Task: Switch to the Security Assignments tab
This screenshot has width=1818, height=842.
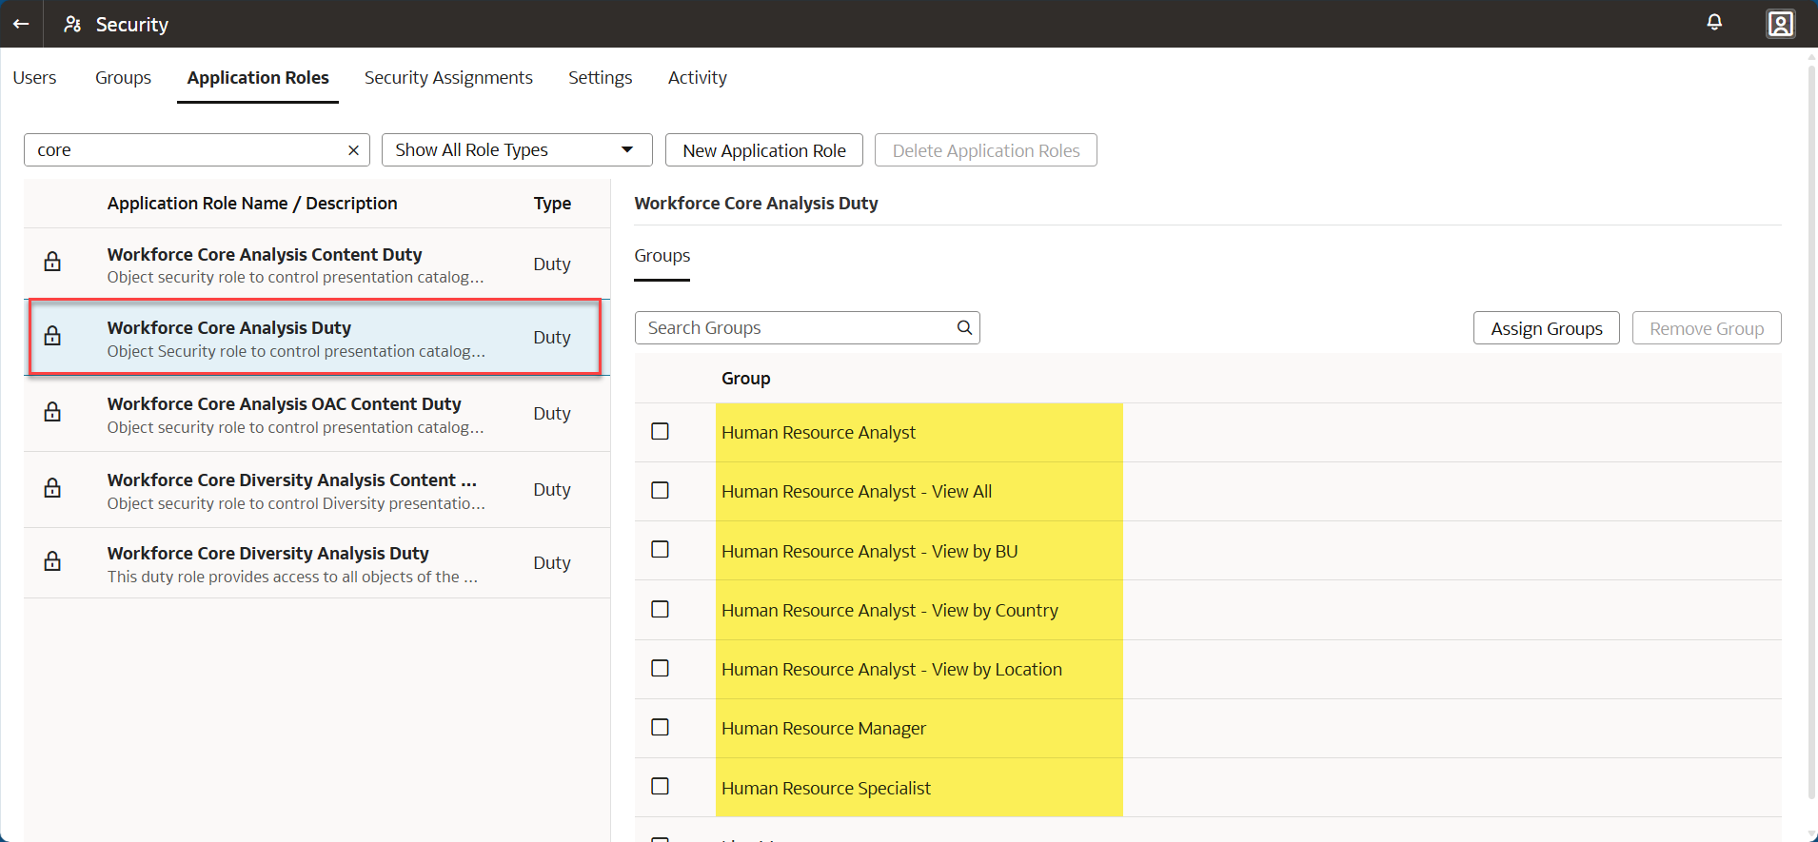Action: coord(448,78)
